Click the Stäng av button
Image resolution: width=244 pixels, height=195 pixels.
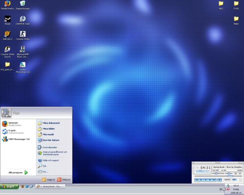[64, 179]
